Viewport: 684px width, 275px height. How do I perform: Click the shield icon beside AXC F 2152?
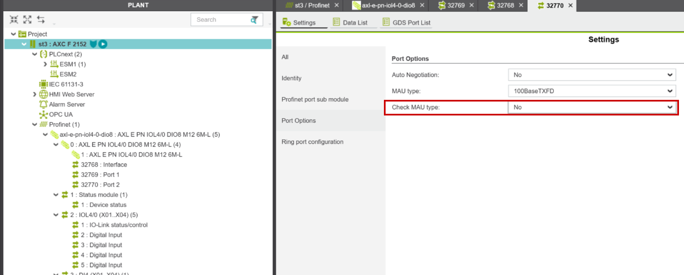[93, 44]
